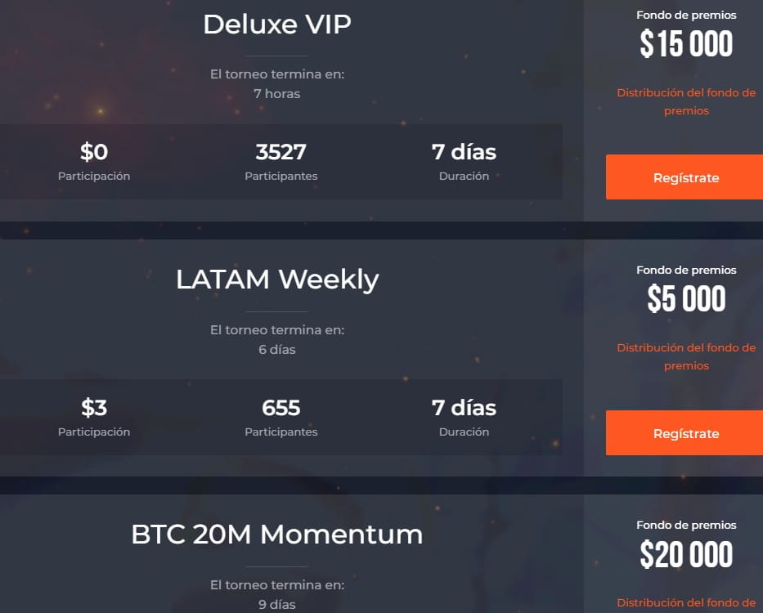Click the 655 Participantes count
This screenshot has height=613, width=763.
point(281,408)
